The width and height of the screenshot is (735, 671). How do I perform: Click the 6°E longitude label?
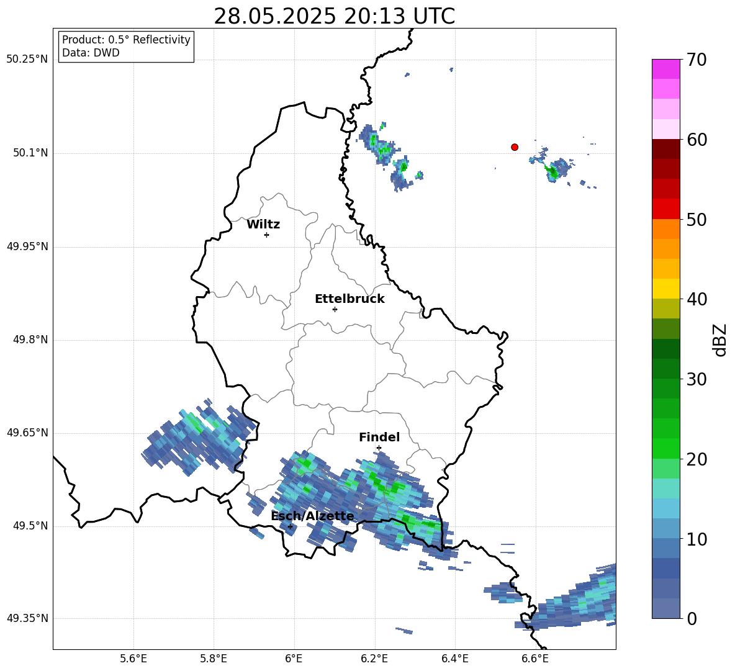pyautogui.click(x=294, y=659)
